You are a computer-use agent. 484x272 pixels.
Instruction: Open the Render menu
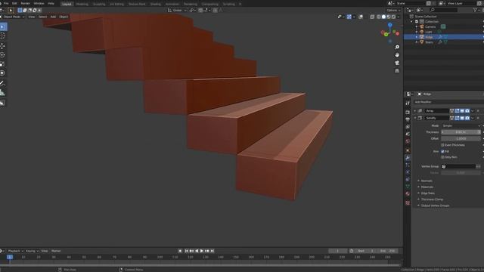point(25,3)
